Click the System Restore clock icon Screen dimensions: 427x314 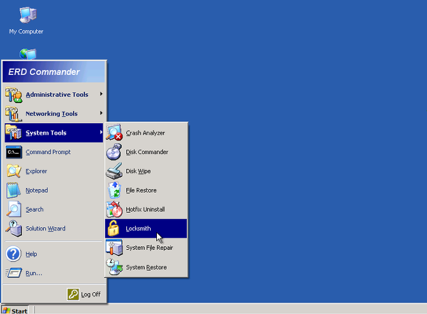114,267
